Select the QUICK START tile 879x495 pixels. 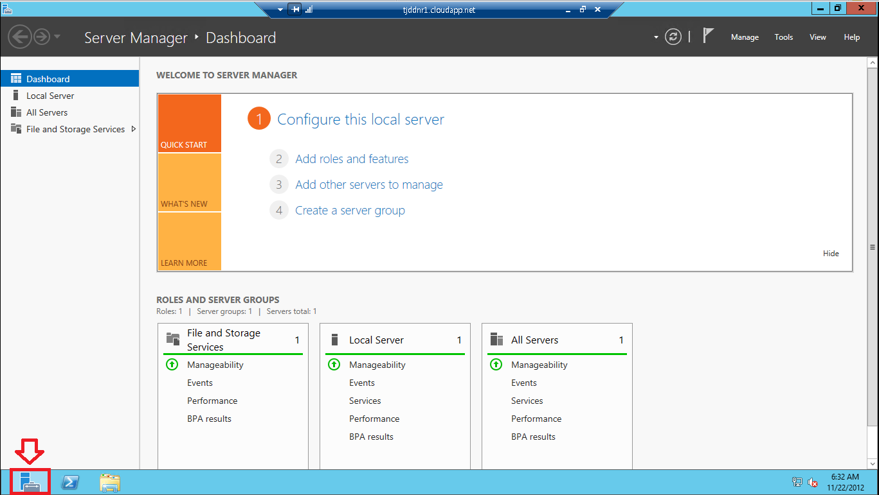tap(189, 123)
